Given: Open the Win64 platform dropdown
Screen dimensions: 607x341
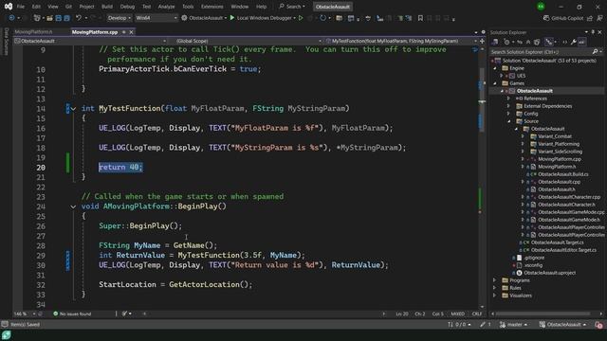Looking at the screenshot, I should (x=156, y=18).
